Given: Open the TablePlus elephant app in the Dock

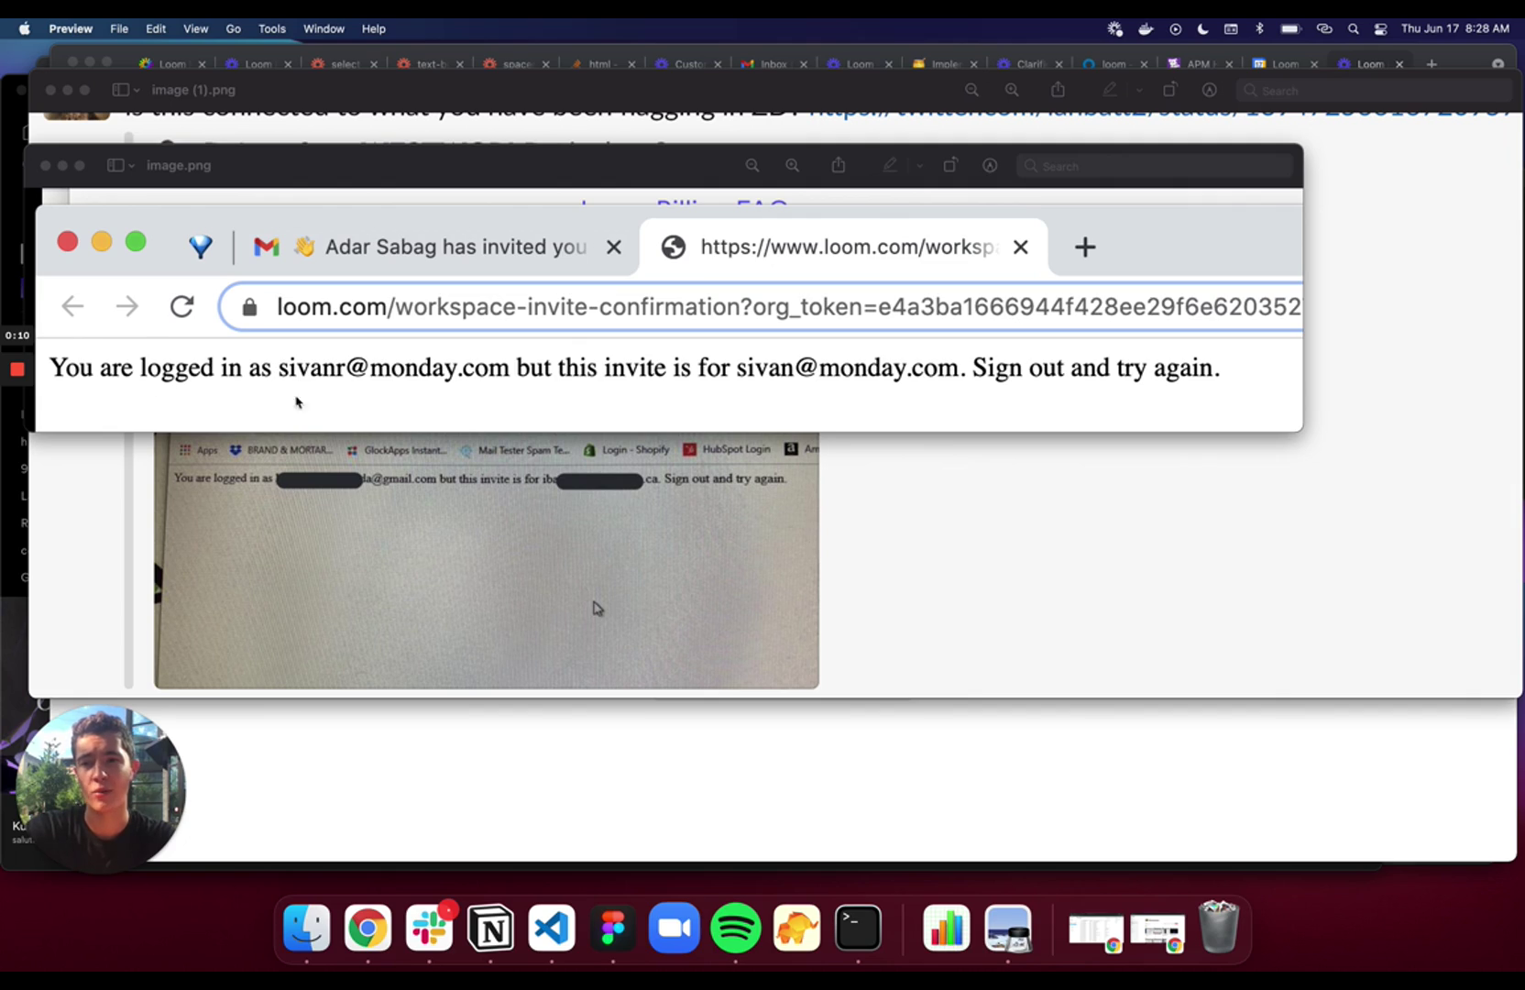Looking at the screenshot, I should pos(797,929).
